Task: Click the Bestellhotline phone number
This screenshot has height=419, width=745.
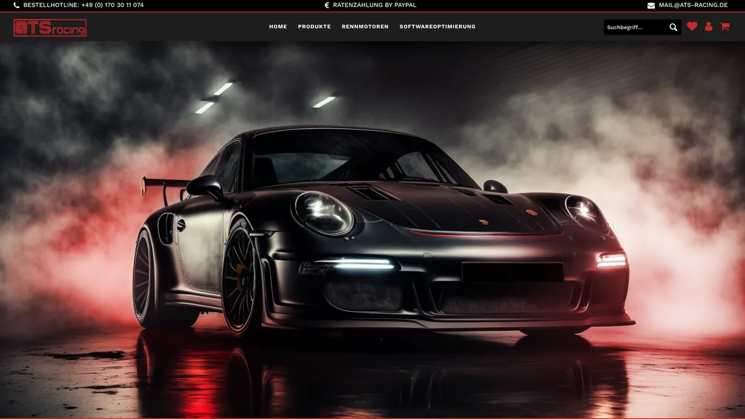Action: click(x=112, y=5)
